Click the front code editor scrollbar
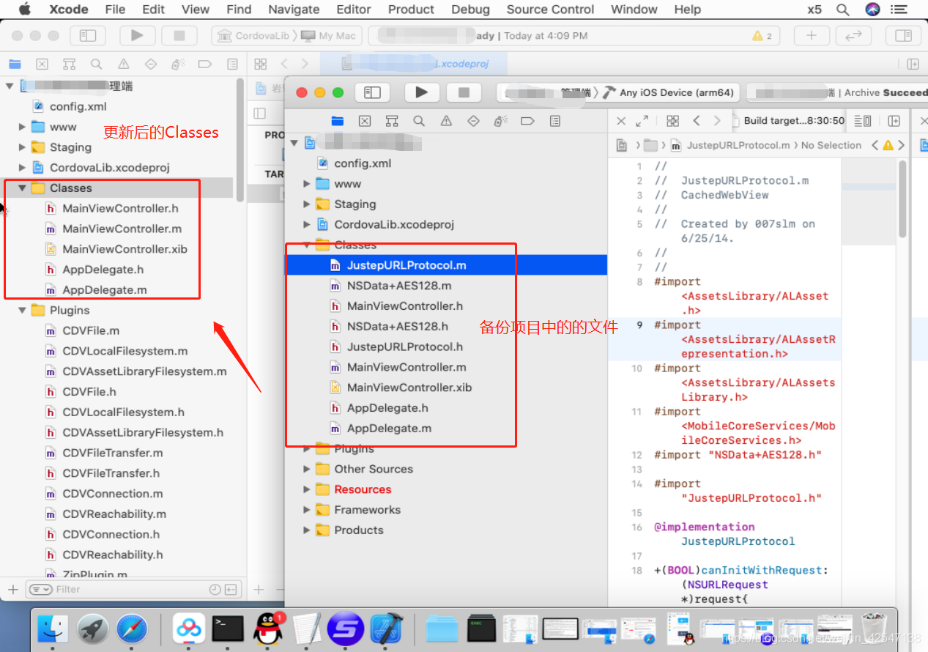Viewport: 928px width, 652px height. (902, 198)
